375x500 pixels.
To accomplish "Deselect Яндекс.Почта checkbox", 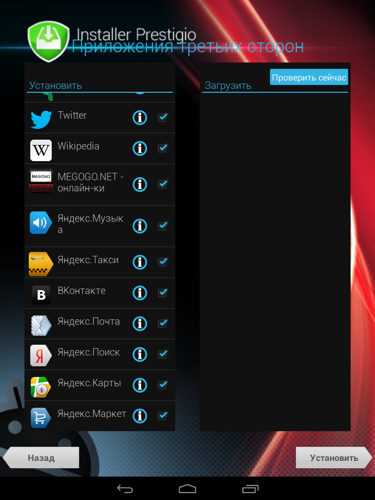I will coord(163,323).
